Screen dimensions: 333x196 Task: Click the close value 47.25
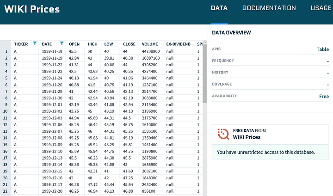point(128,178)
